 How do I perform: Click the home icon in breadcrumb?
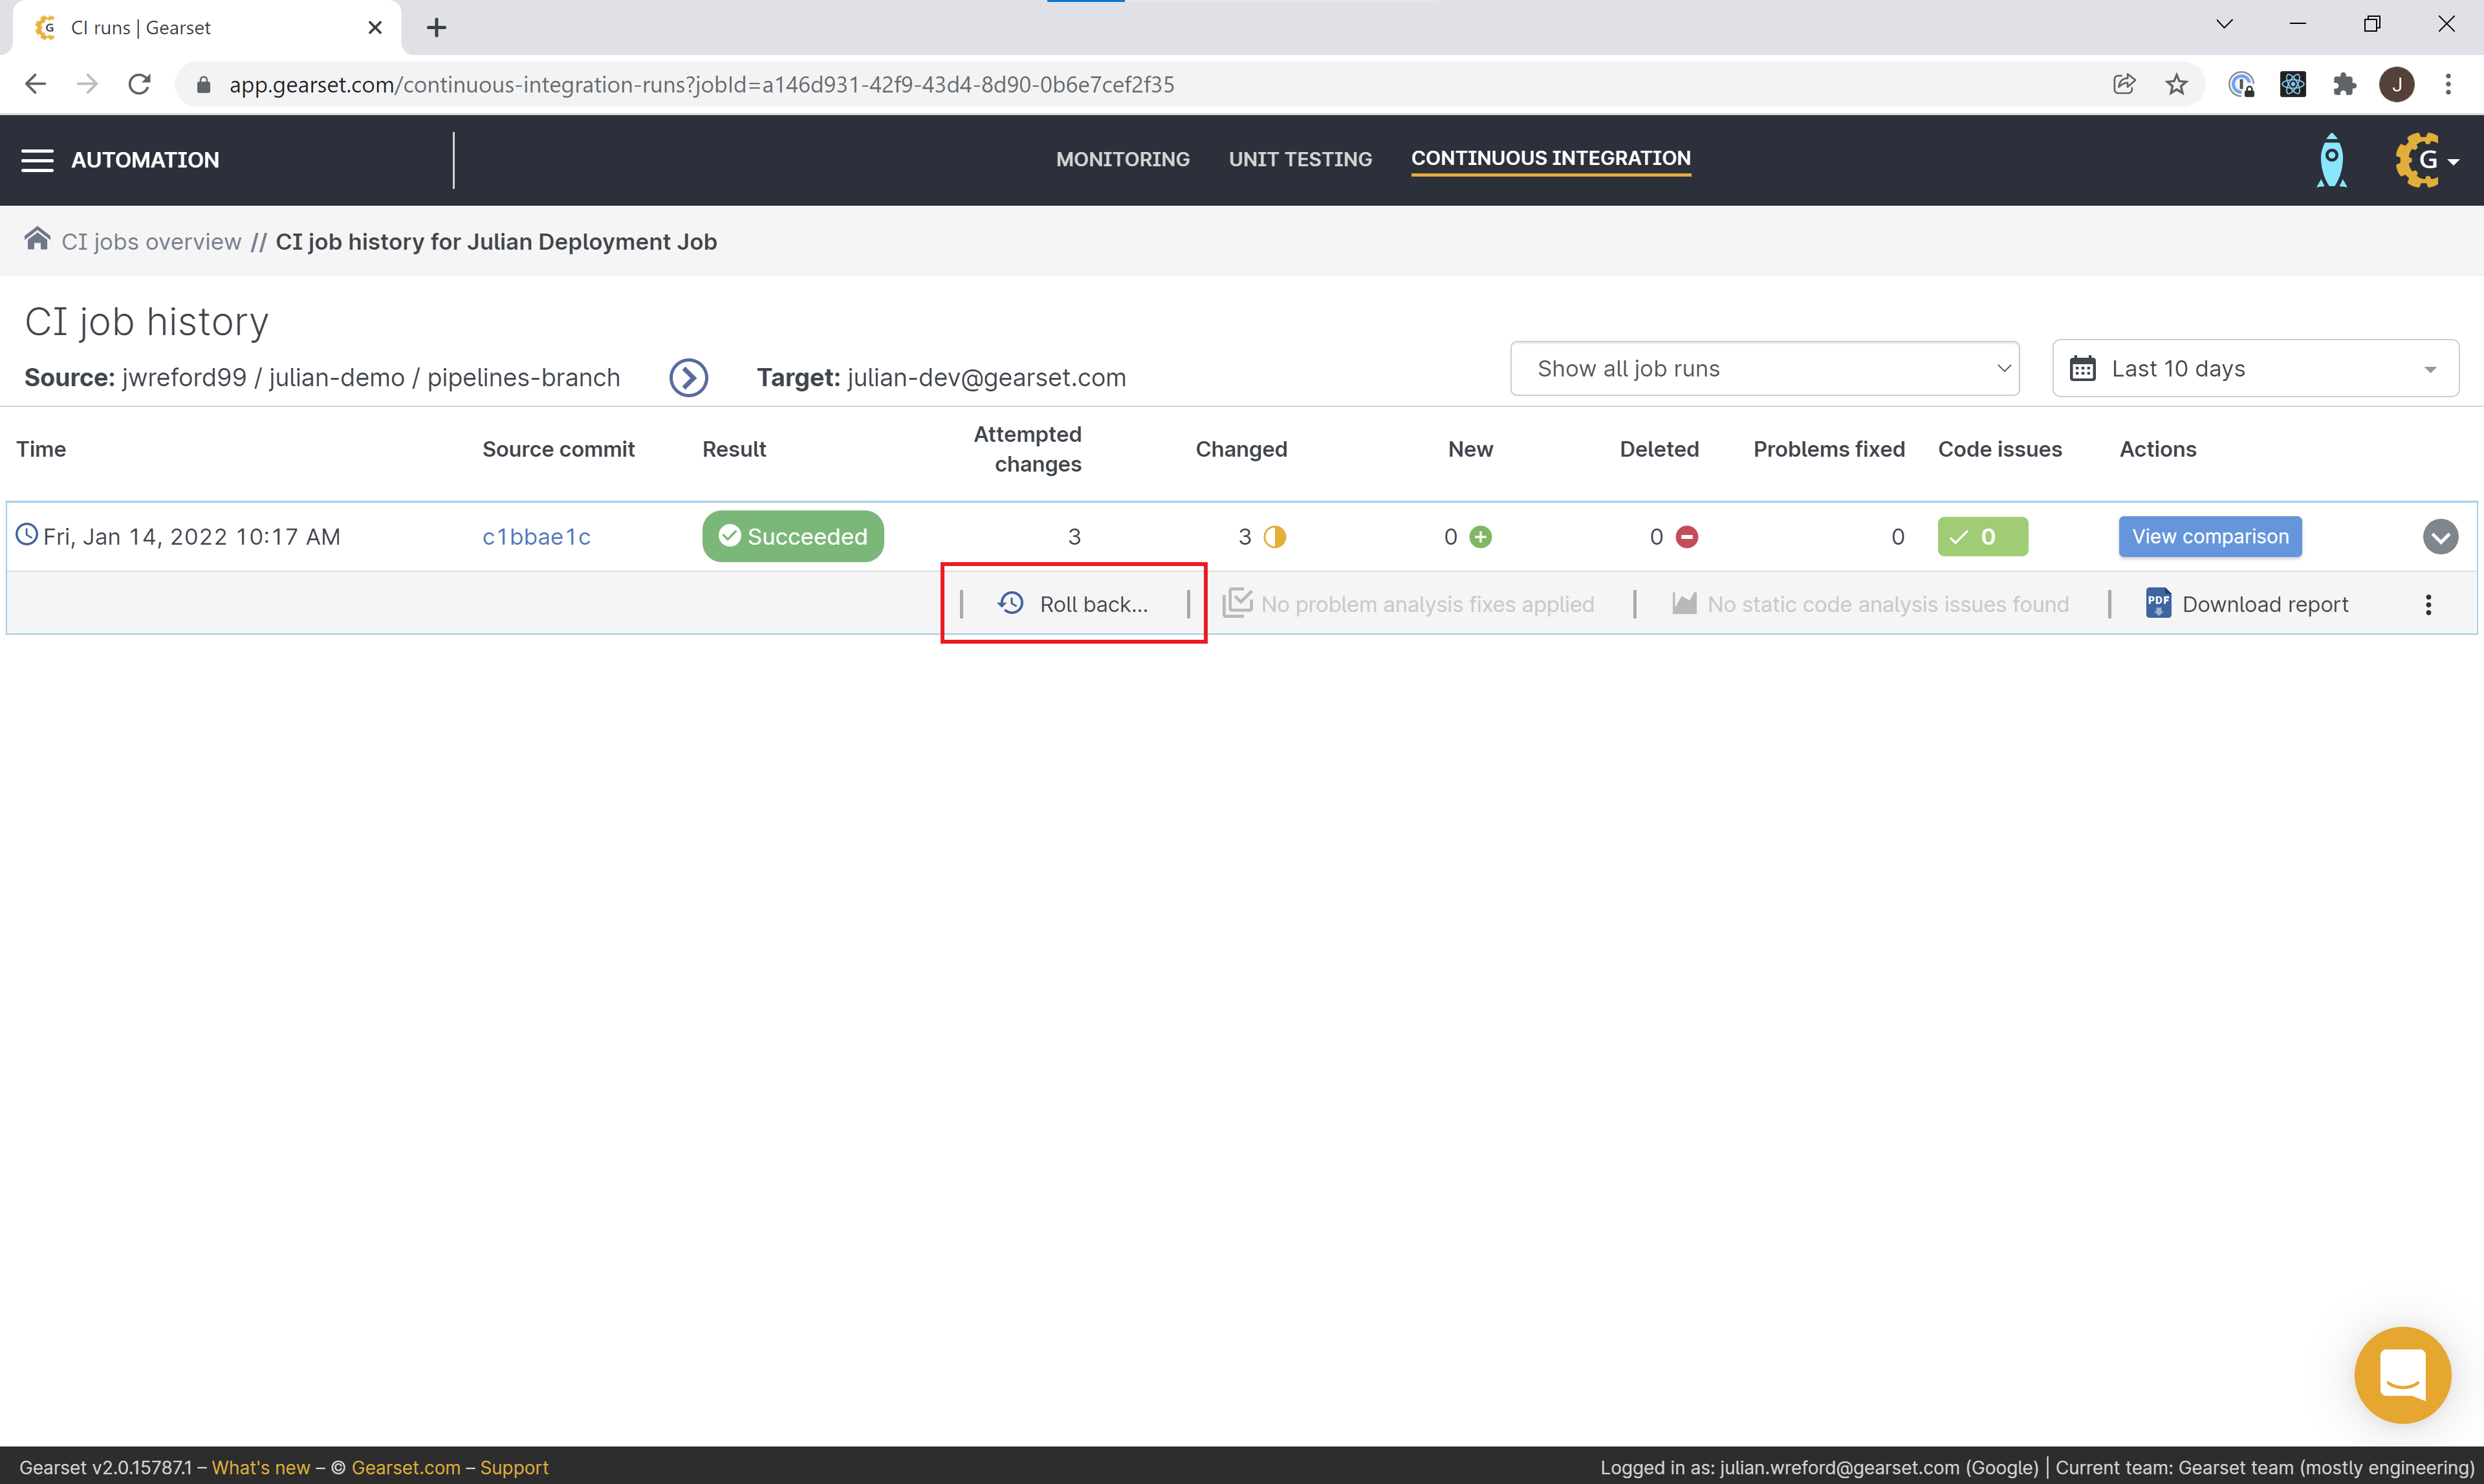pyautogui.click(x=37, y=239)
